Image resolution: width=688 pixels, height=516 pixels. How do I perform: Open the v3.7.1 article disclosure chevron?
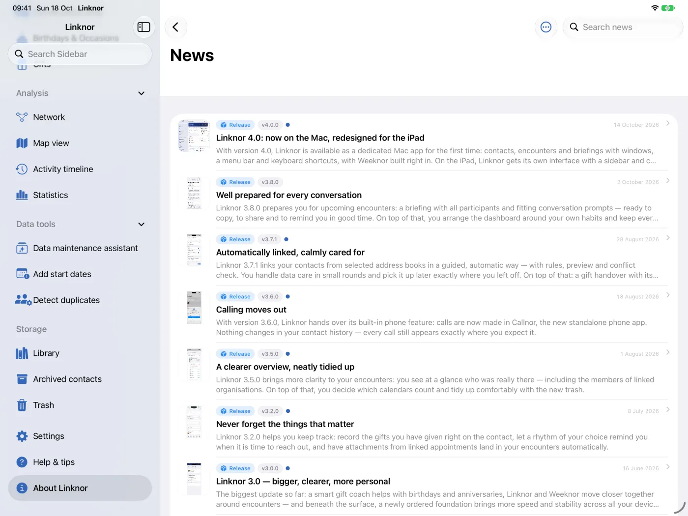tap(668, 238)
